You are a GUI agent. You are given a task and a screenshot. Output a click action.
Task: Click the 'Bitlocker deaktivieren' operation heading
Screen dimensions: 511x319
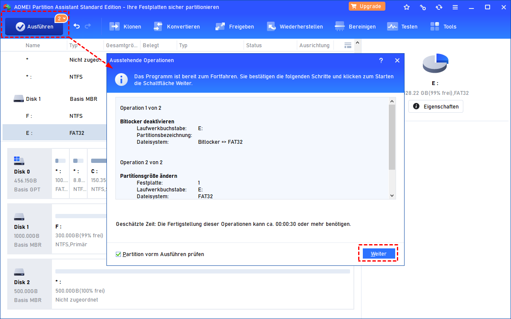(147, 122)
